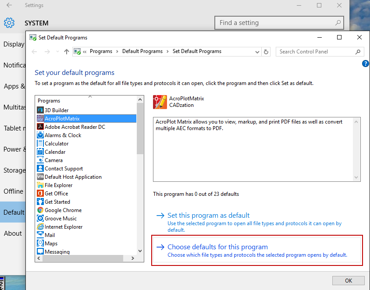Select Internet Explorer in the Programs list
Image resolution: width=370 pixels, height=290 pixels.
(x=64, y=227)
